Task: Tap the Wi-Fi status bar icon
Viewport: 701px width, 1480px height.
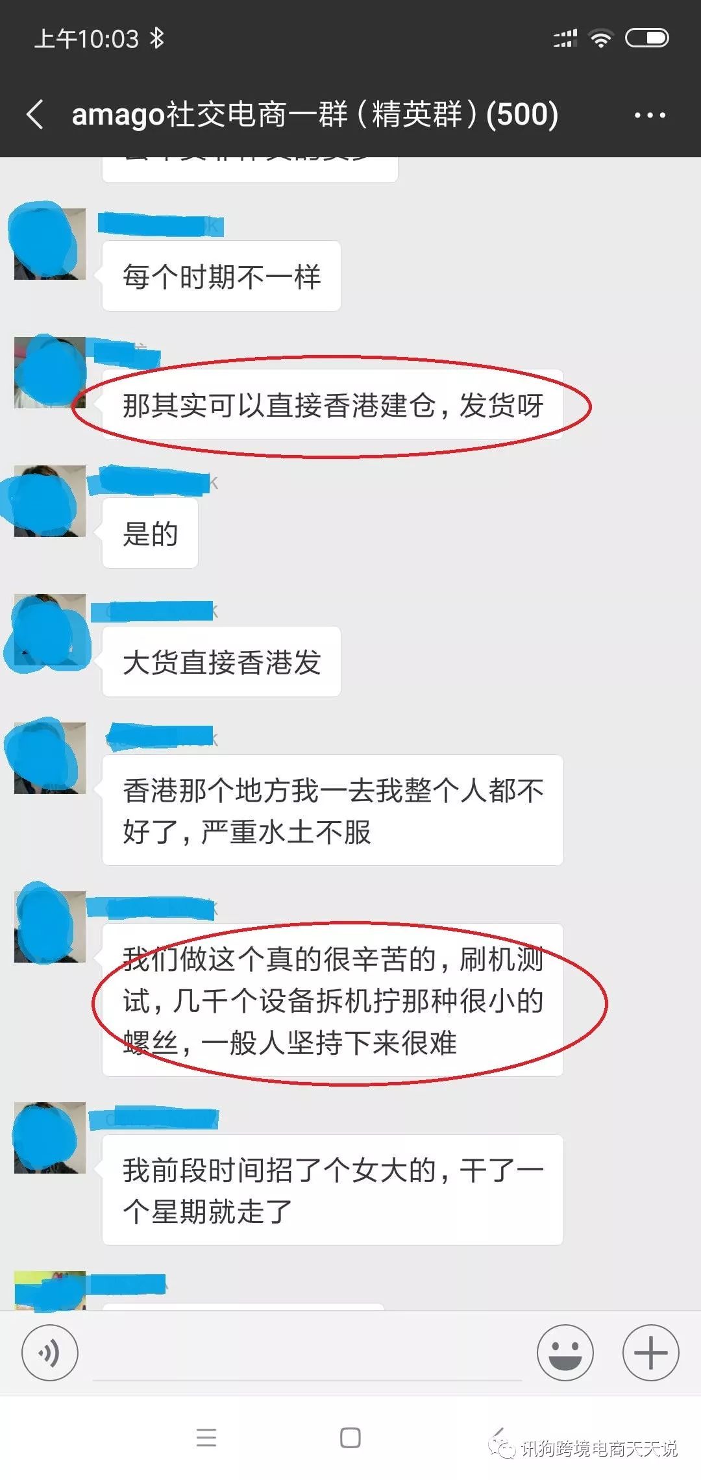Action: (601, 38)
